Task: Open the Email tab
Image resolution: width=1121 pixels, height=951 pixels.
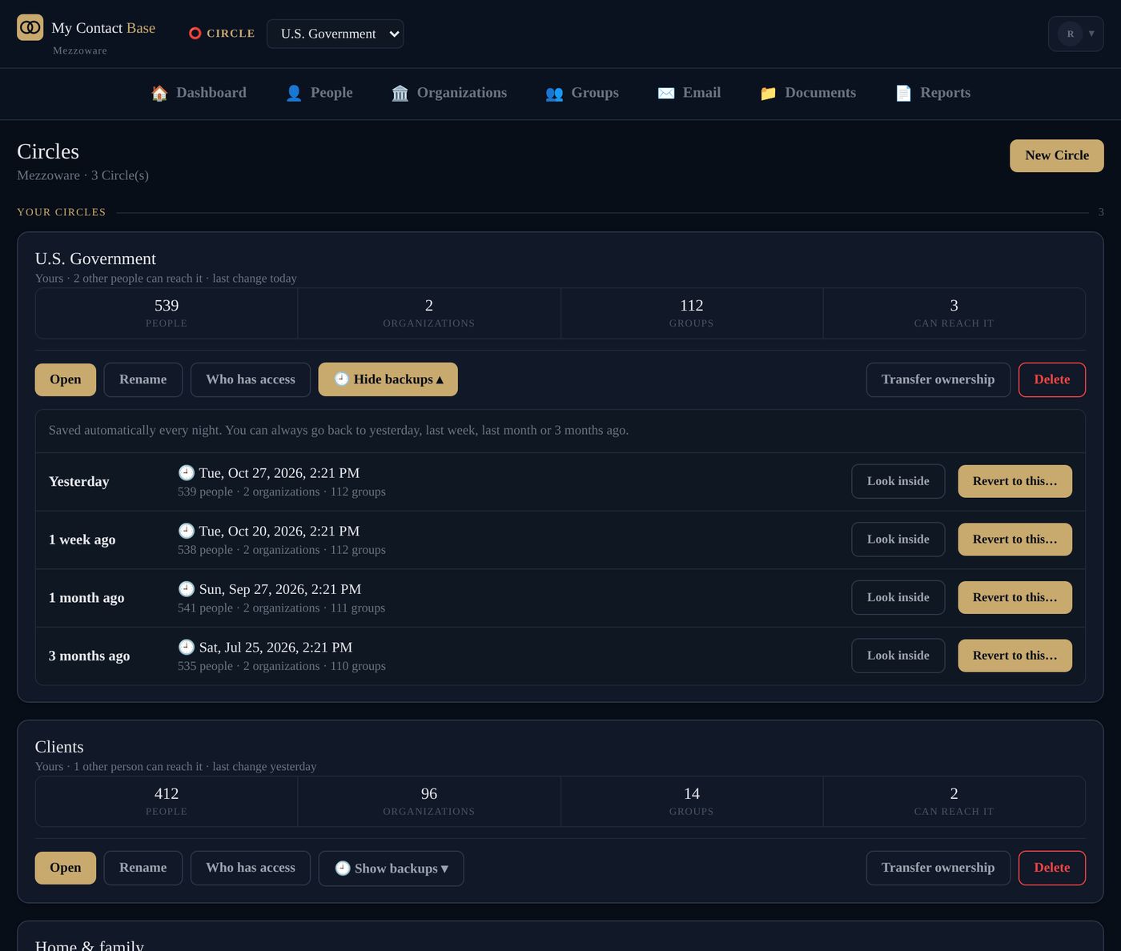Action: point(689,93)
